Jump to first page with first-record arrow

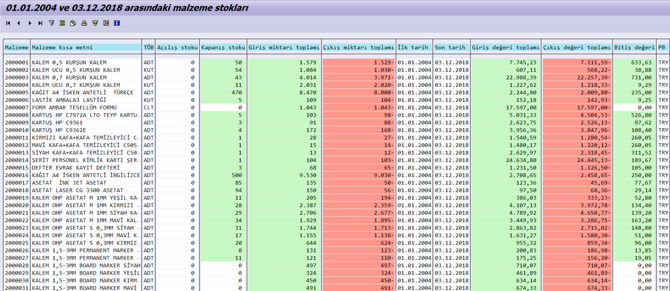click(x=8, y=23)
